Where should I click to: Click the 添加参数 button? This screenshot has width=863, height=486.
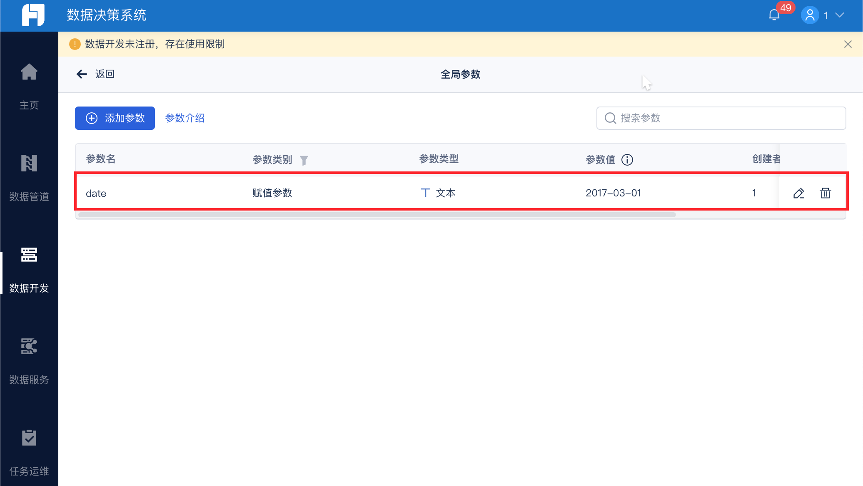[115, 118]
